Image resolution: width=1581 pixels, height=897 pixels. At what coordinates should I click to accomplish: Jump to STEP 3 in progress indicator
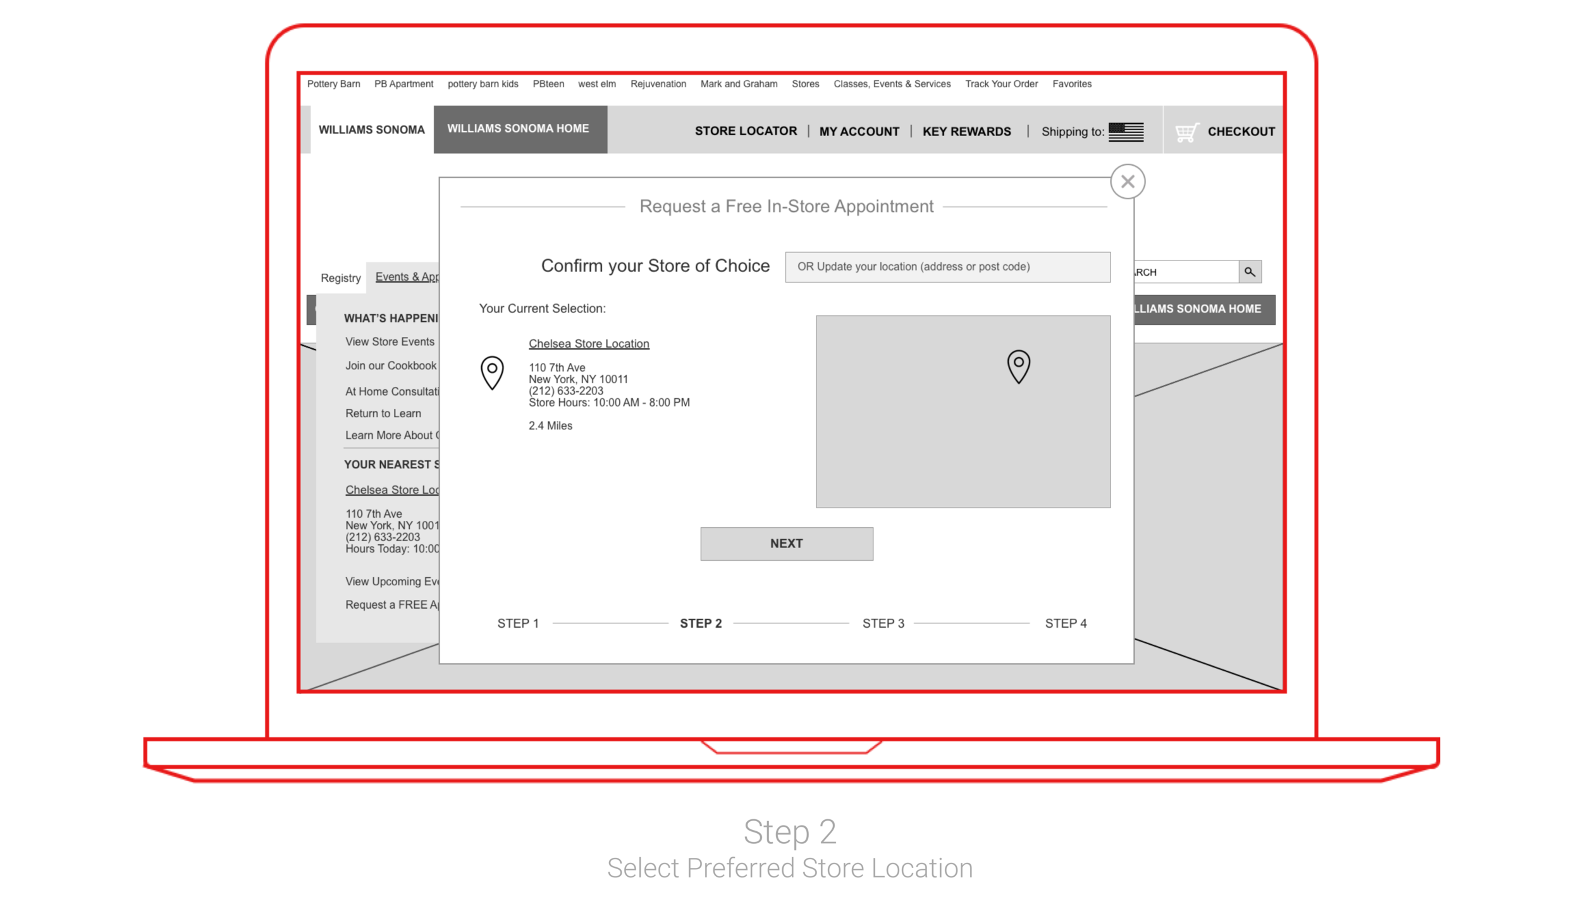(x=883, y=623)
